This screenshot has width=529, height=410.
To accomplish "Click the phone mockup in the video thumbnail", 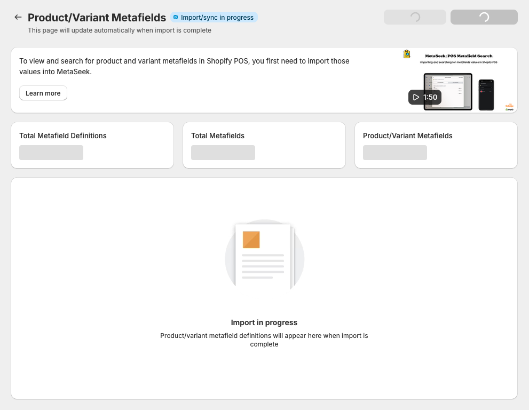I will 486,94.
